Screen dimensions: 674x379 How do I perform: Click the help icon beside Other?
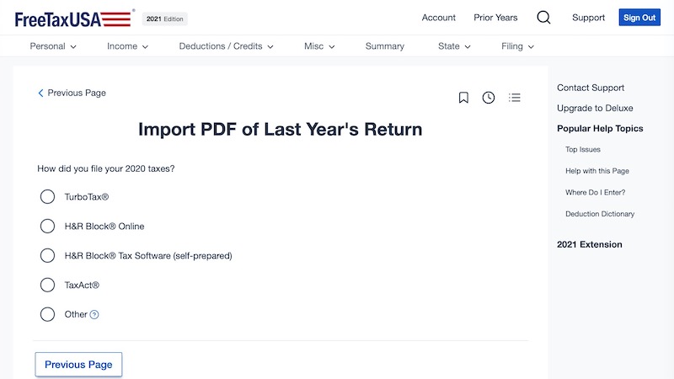(94, 314)
